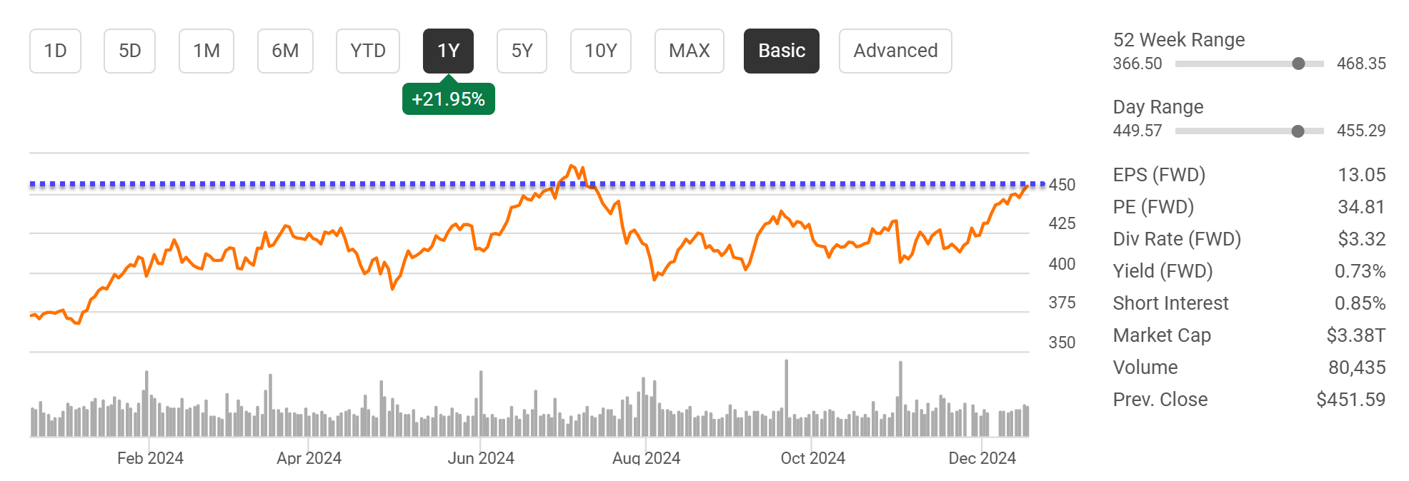Click the Feb 2024 axis label
Viewport: 1409px width, 481px height.
click(150, 458)
